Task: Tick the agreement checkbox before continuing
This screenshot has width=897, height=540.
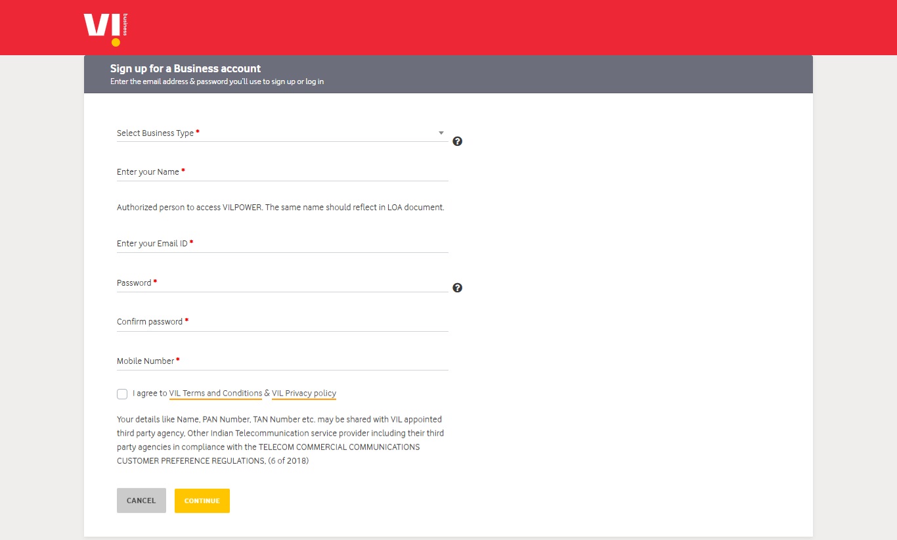Action: point(122,394)
